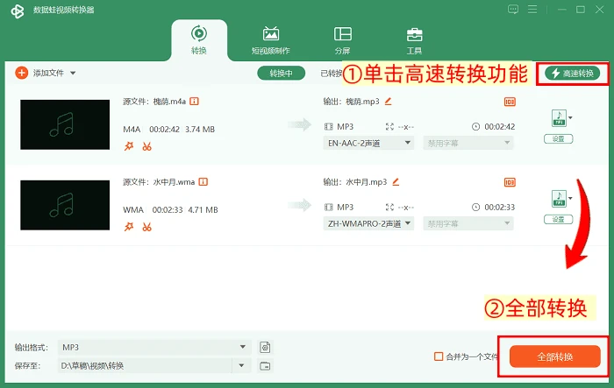The height and width of the screenshot is (388, 614).
Task: Click the ID3 tag icon for 槐荫.mp3
Action: pos(510,102)
